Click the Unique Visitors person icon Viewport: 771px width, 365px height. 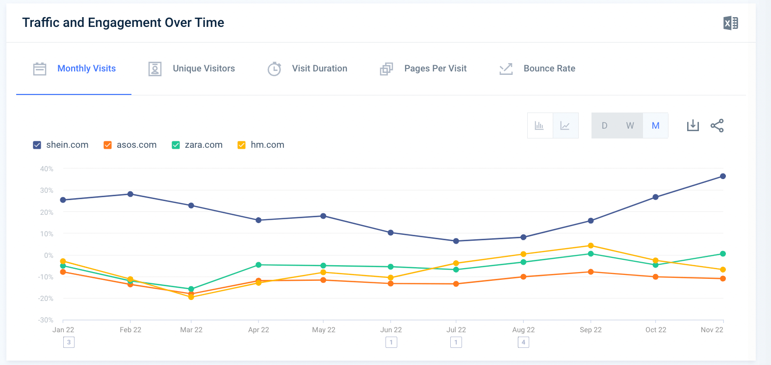[x=155, y=69]
